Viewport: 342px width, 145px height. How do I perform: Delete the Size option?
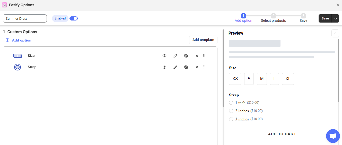pyautogui.click(x=197, y=56)
